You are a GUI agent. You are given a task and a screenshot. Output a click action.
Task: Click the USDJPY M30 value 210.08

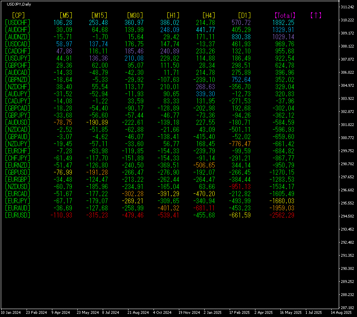click(134, 58)
